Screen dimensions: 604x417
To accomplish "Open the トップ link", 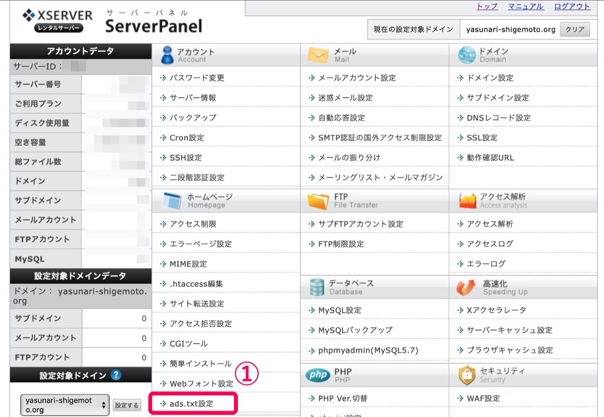I will 487,7.
